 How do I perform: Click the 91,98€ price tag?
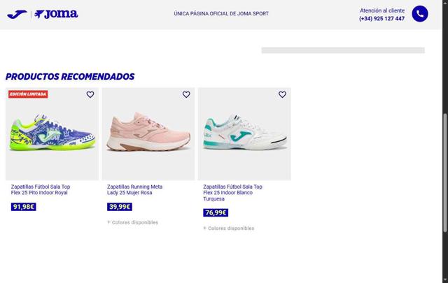pos(23,207)
